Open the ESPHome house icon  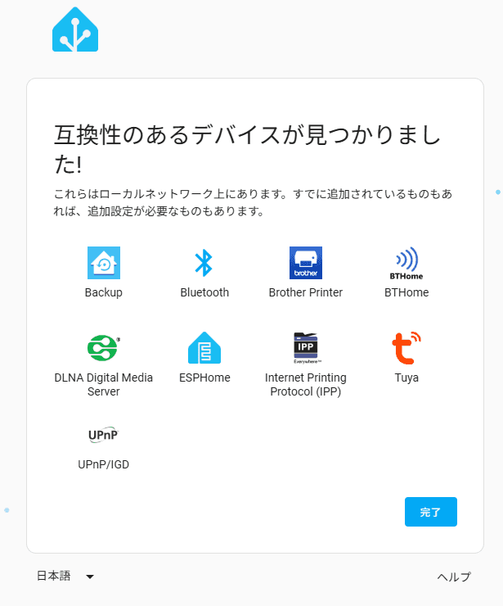[204, 348]
